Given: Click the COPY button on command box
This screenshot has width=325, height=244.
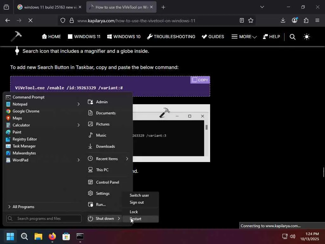Looking at the screenshot, I should [200, 80].
